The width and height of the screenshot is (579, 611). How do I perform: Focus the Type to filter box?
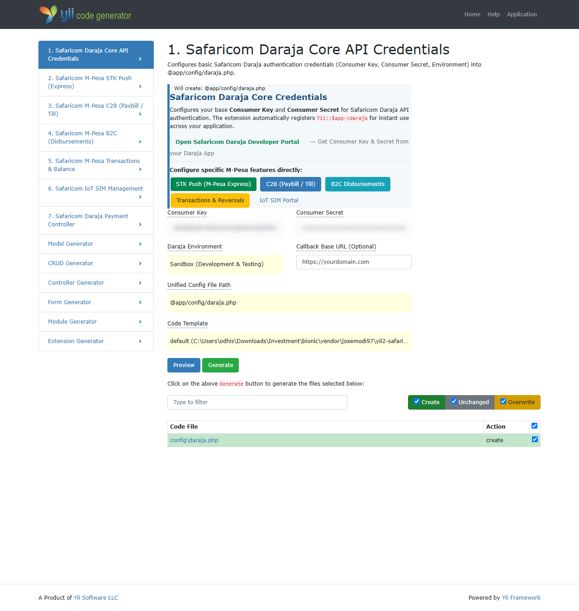pos(257,402)
